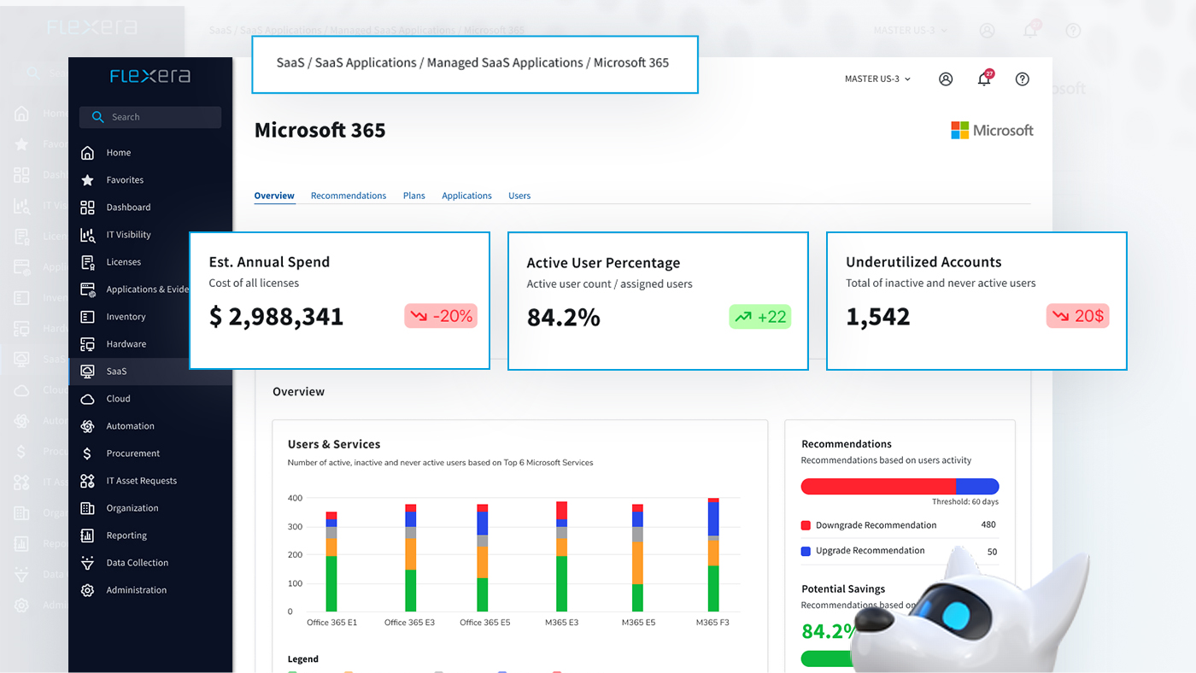The height and width of the screenshot is (673, 1196).
Task: Open the Cloud icon in the sidebar
Action: [x=87, y=399]
